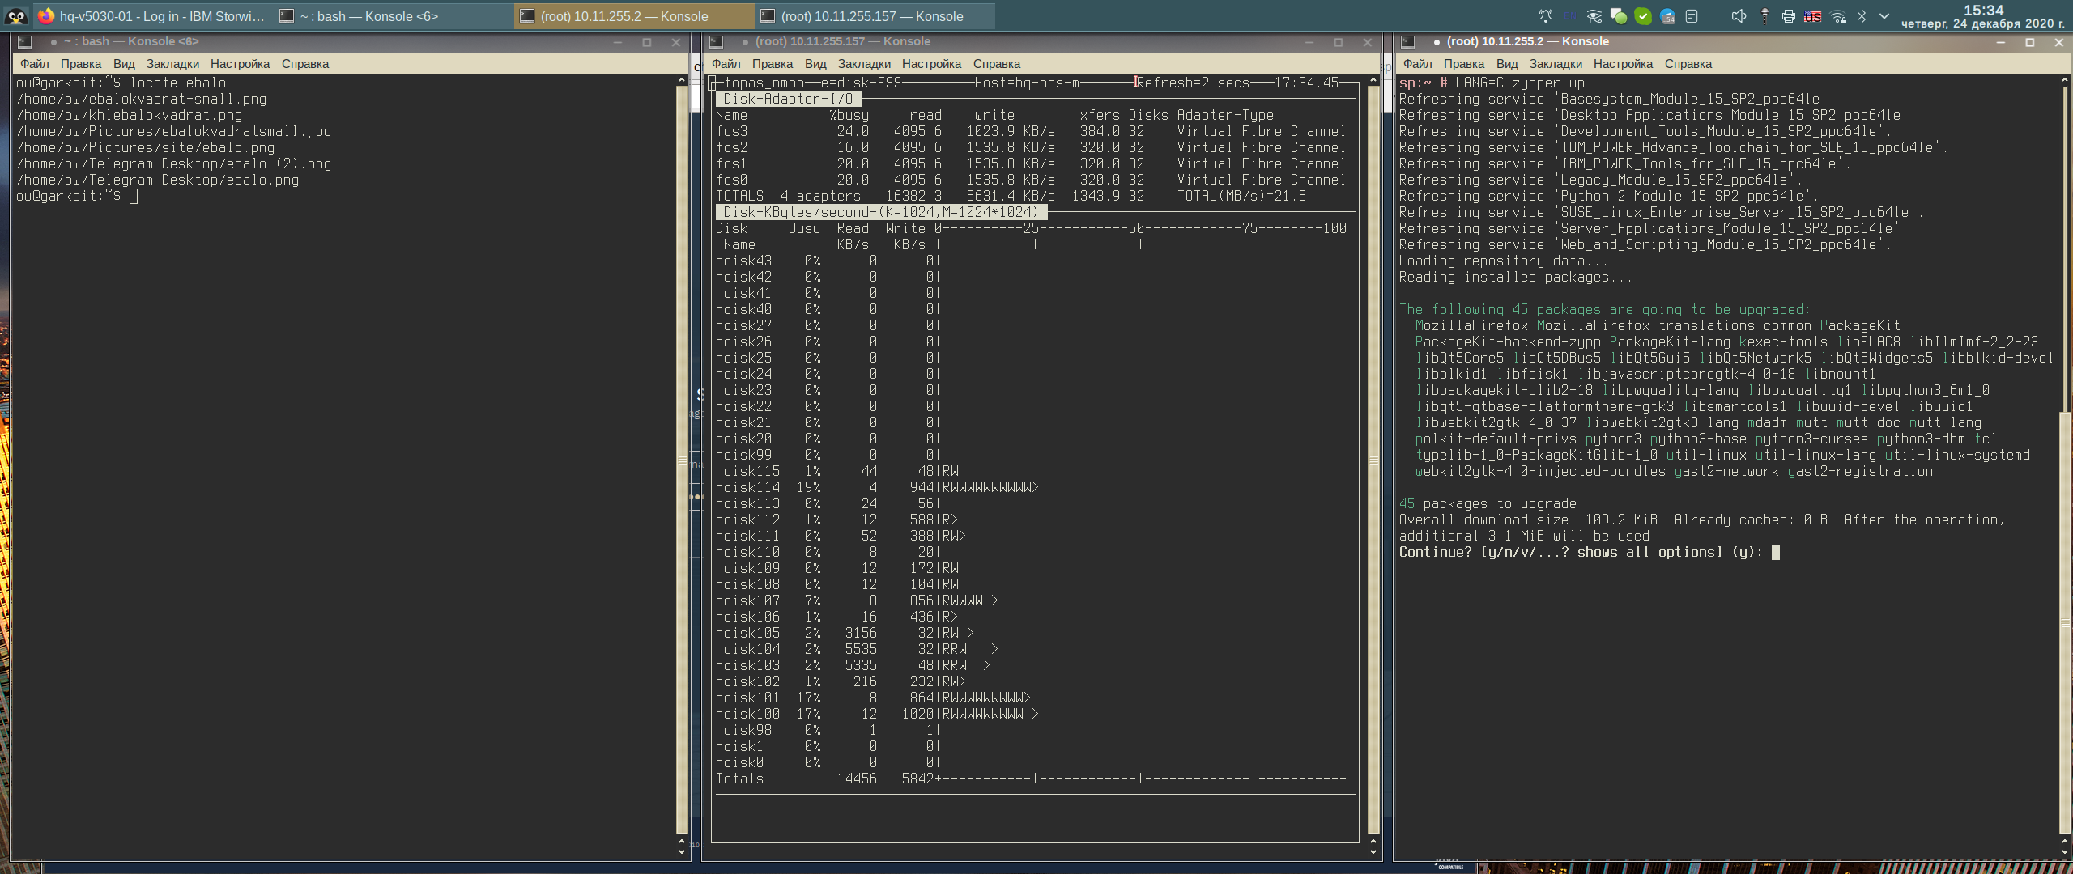Image resolution: width=2073 pixels, height=874 pixels.
Task: Open Правка menu in 10.11.255.157 Konsole
Action: pyautogui.click(x=773, y=64)
